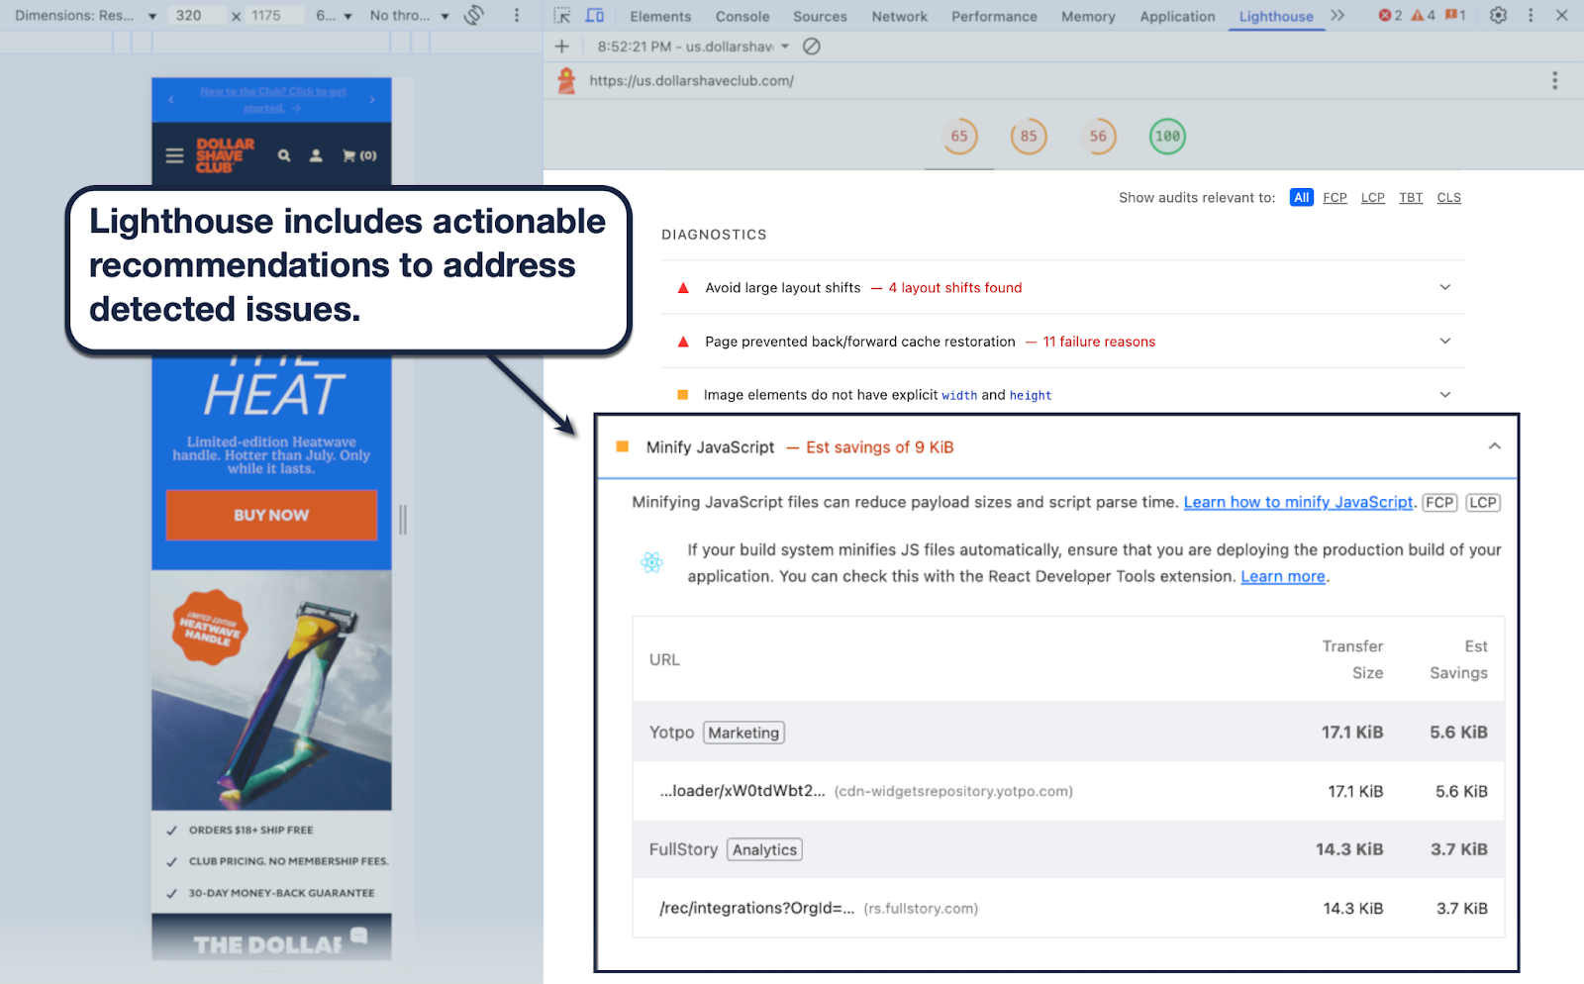
Task: Open DevTools customize kebab menu
Action: (x=1531, y=16)
